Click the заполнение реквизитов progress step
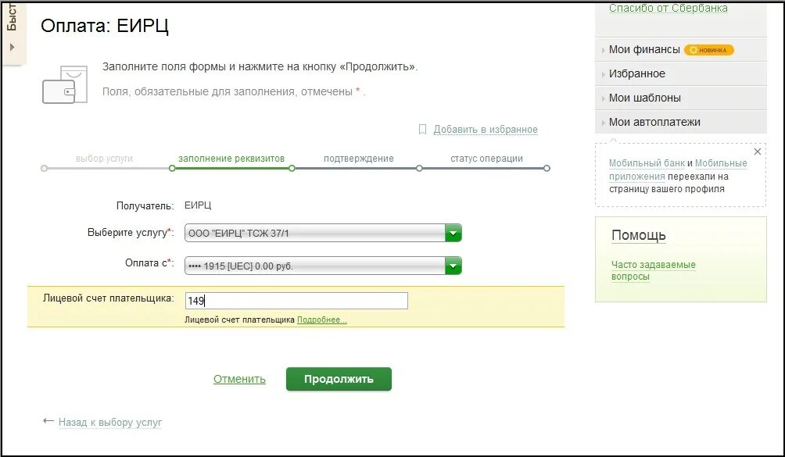785x457 pixels. click(231, 159)
